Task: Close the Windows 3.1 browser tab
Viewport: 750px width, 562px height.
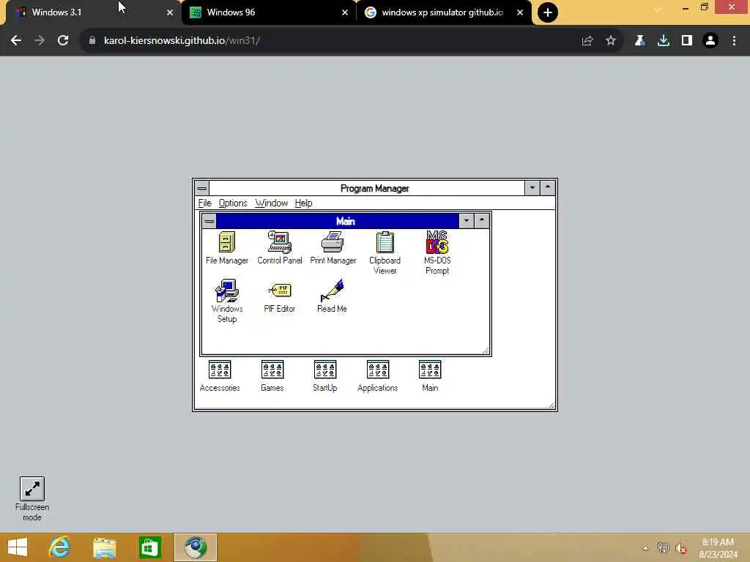Action: pyautogui.click(x=170, y=13)
